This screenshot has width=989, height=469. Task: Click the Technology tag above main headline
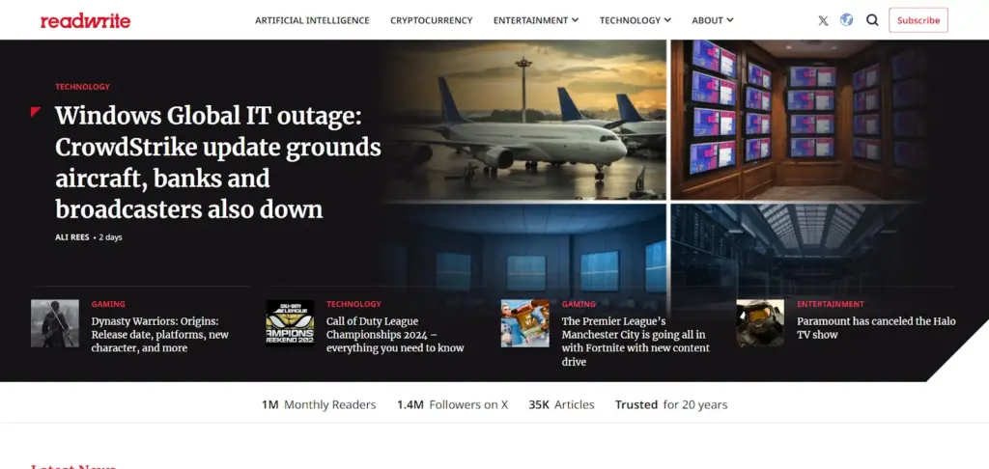pos(82,87)
